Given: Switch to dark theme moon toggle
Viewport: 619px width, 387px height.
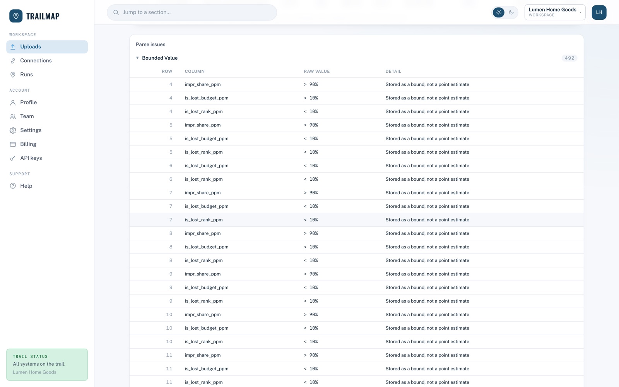Looking at the screenshot, I should [x=511, y=12].
